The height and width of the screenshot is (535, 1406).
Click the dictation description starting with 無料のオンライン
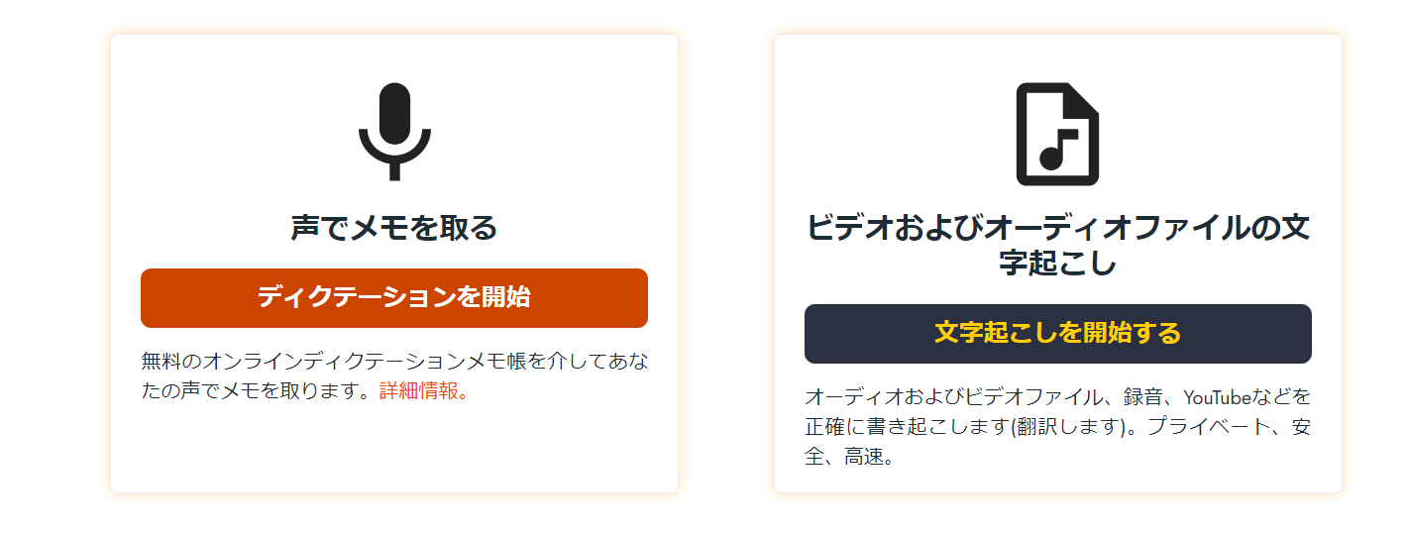point(394,375)
